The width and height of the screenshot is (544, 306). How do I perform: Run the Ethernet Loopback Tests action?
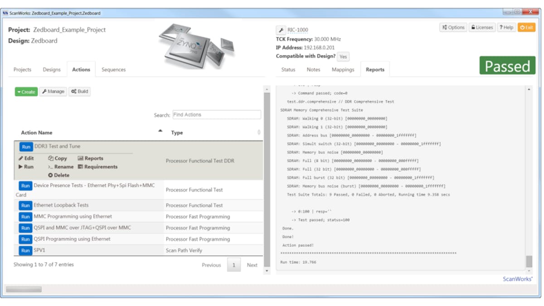point(25,205)
